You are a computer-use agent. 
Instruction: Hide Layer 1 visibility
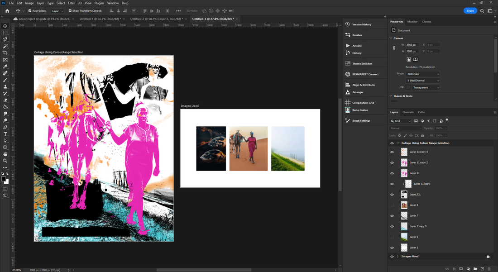pos(392,248)
